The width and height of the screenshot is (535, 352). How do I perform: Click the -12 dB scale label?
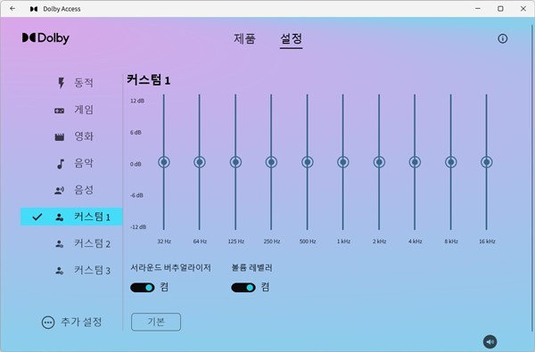(138, 227)
